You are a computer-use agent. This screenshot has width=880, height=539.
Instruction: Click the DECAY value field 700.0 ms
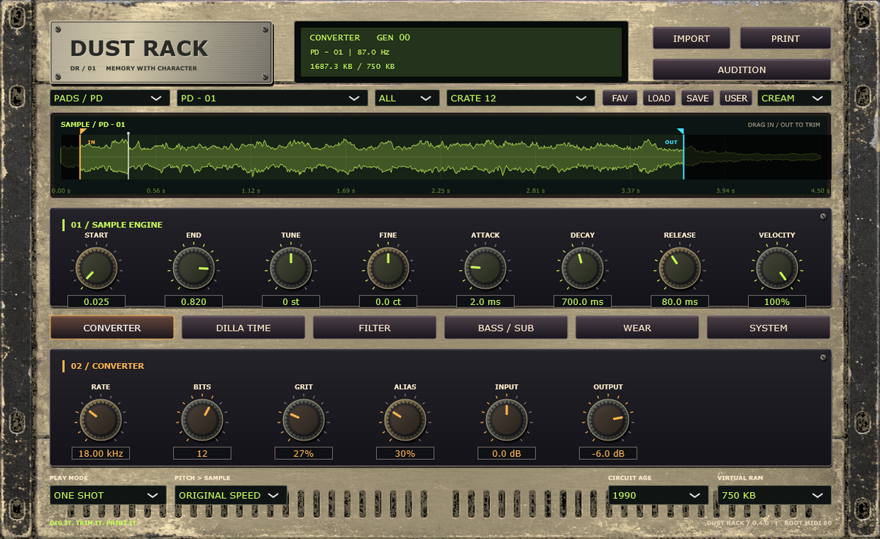[582, 301]
